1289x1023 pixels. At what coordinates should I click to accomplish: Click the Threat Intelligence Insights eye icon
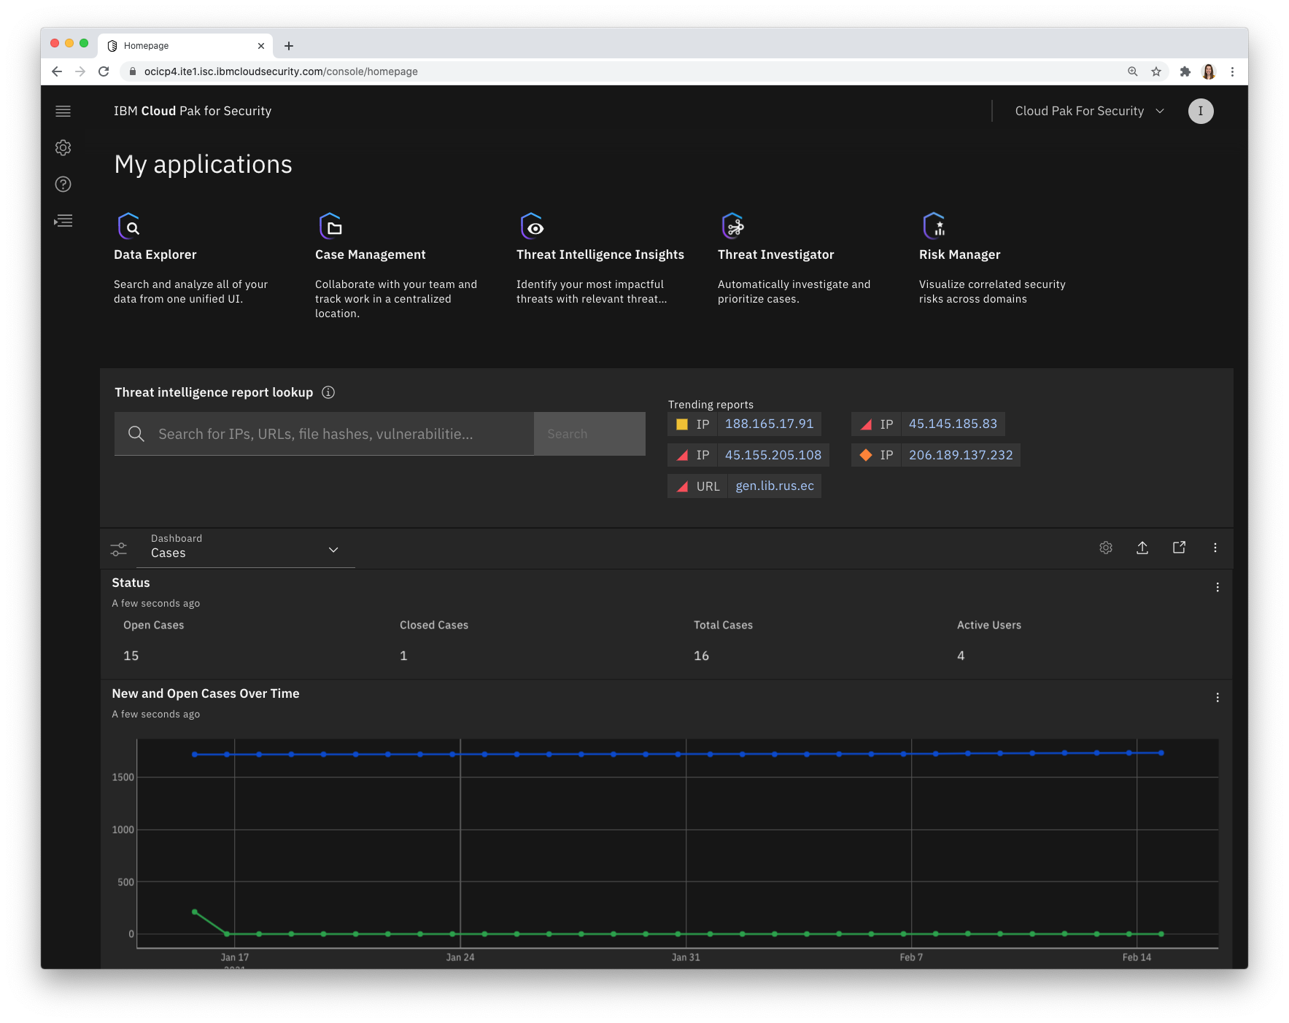[532, 226]
